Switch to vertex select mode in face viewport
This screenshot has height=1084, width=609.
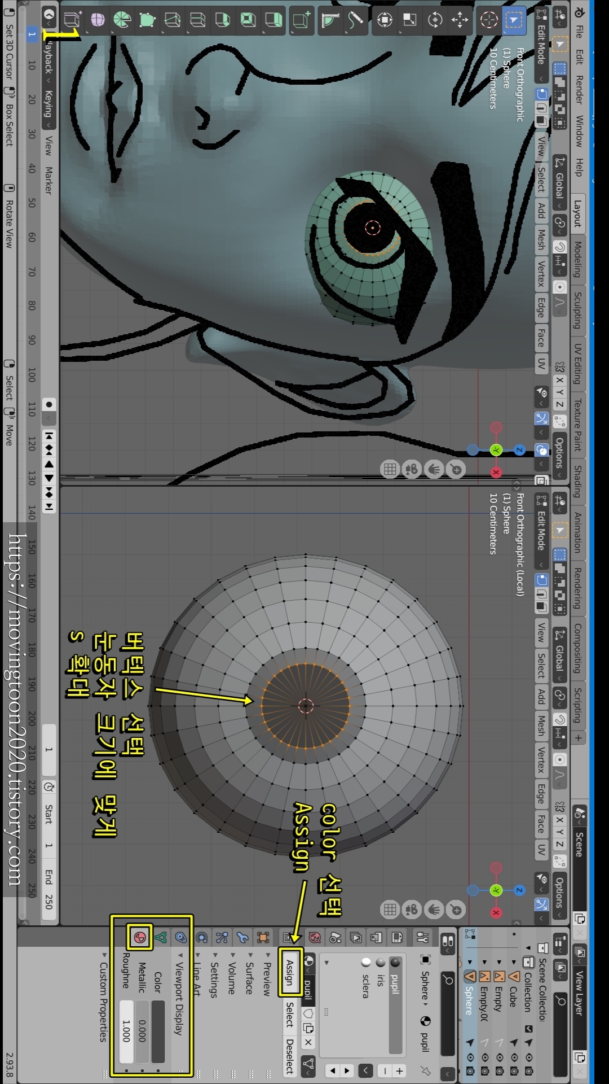coord(541,94)
